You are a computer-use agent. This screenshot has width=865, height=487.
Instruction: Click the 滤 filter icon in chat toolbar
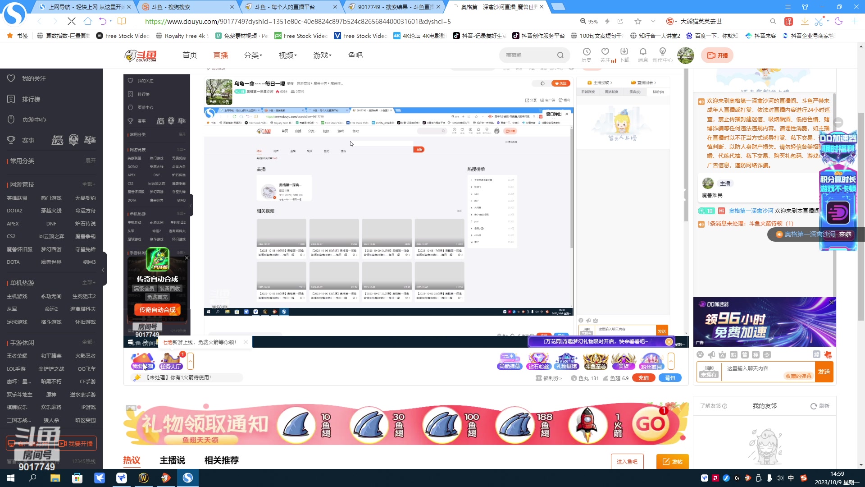[x=816, y=354]
